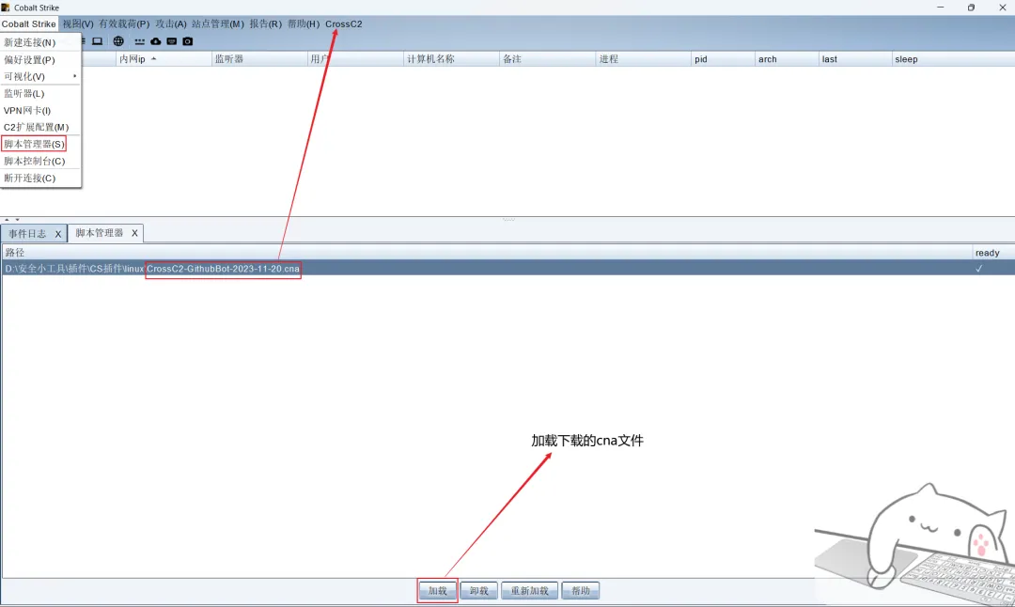Click the collapse arrows above the tabs
Viewport: 1015px width, 607px height.
point(12,220)
